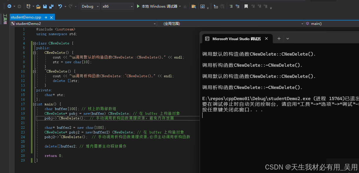Click the 'delete[]buffer2;' code line
Viewport: 359px width, 173px height.
click(x=61, y=146)
